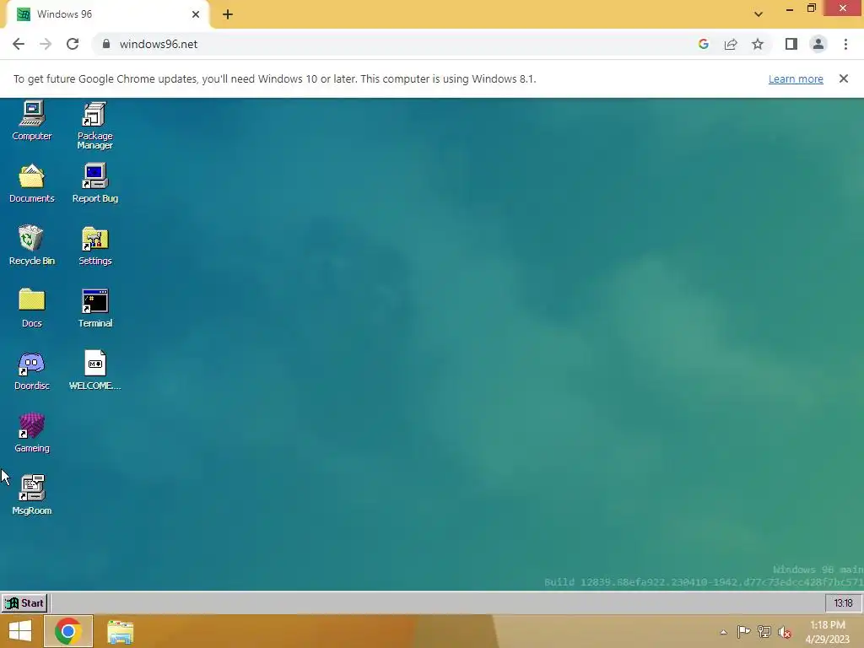Open the Windows 8.1 Start button
The image size is (864, 648).
coord(20,631)
